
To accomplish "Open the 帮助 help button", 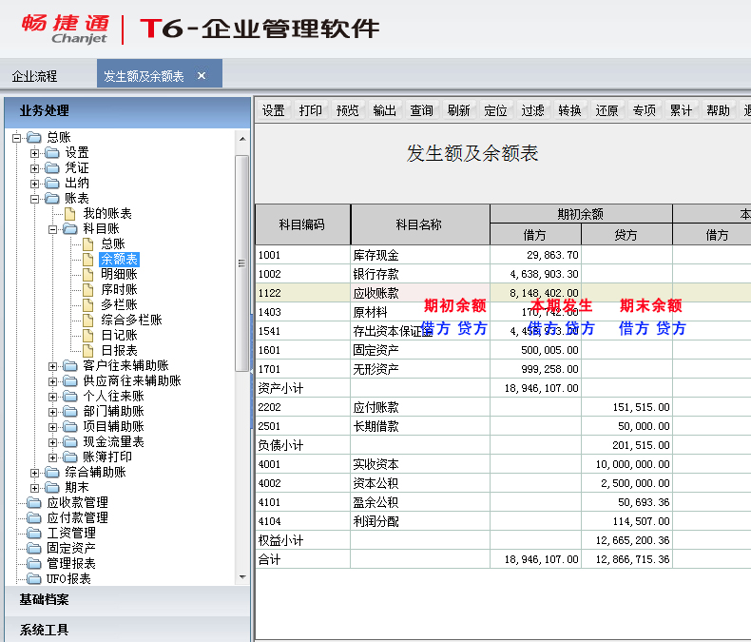I will (x=719, y=110).
